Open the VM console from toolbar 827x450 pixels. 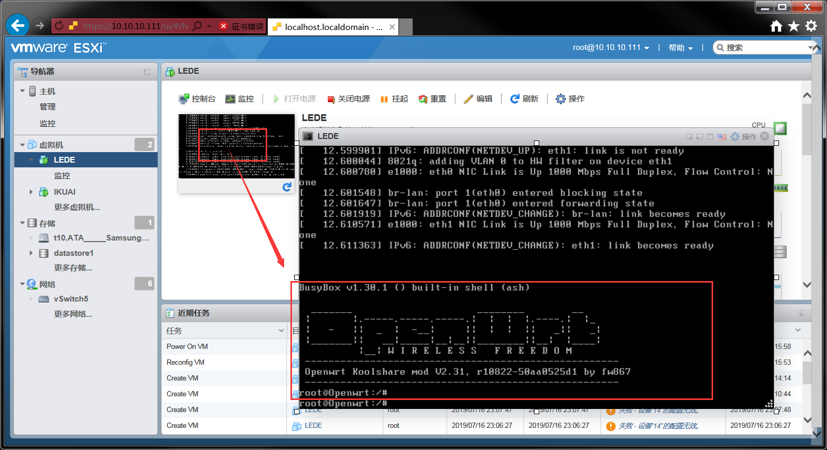pyautogui.click(x=197, y=99)
